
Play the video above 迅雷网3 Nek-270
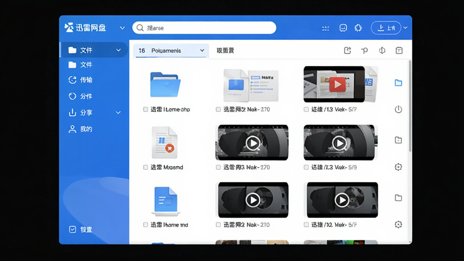252,143
